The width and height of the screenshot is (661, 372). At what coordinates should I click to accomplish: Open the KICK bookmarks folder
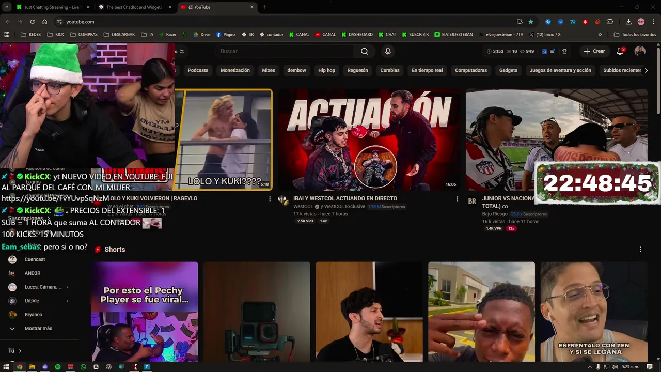(x=55, y=35)
